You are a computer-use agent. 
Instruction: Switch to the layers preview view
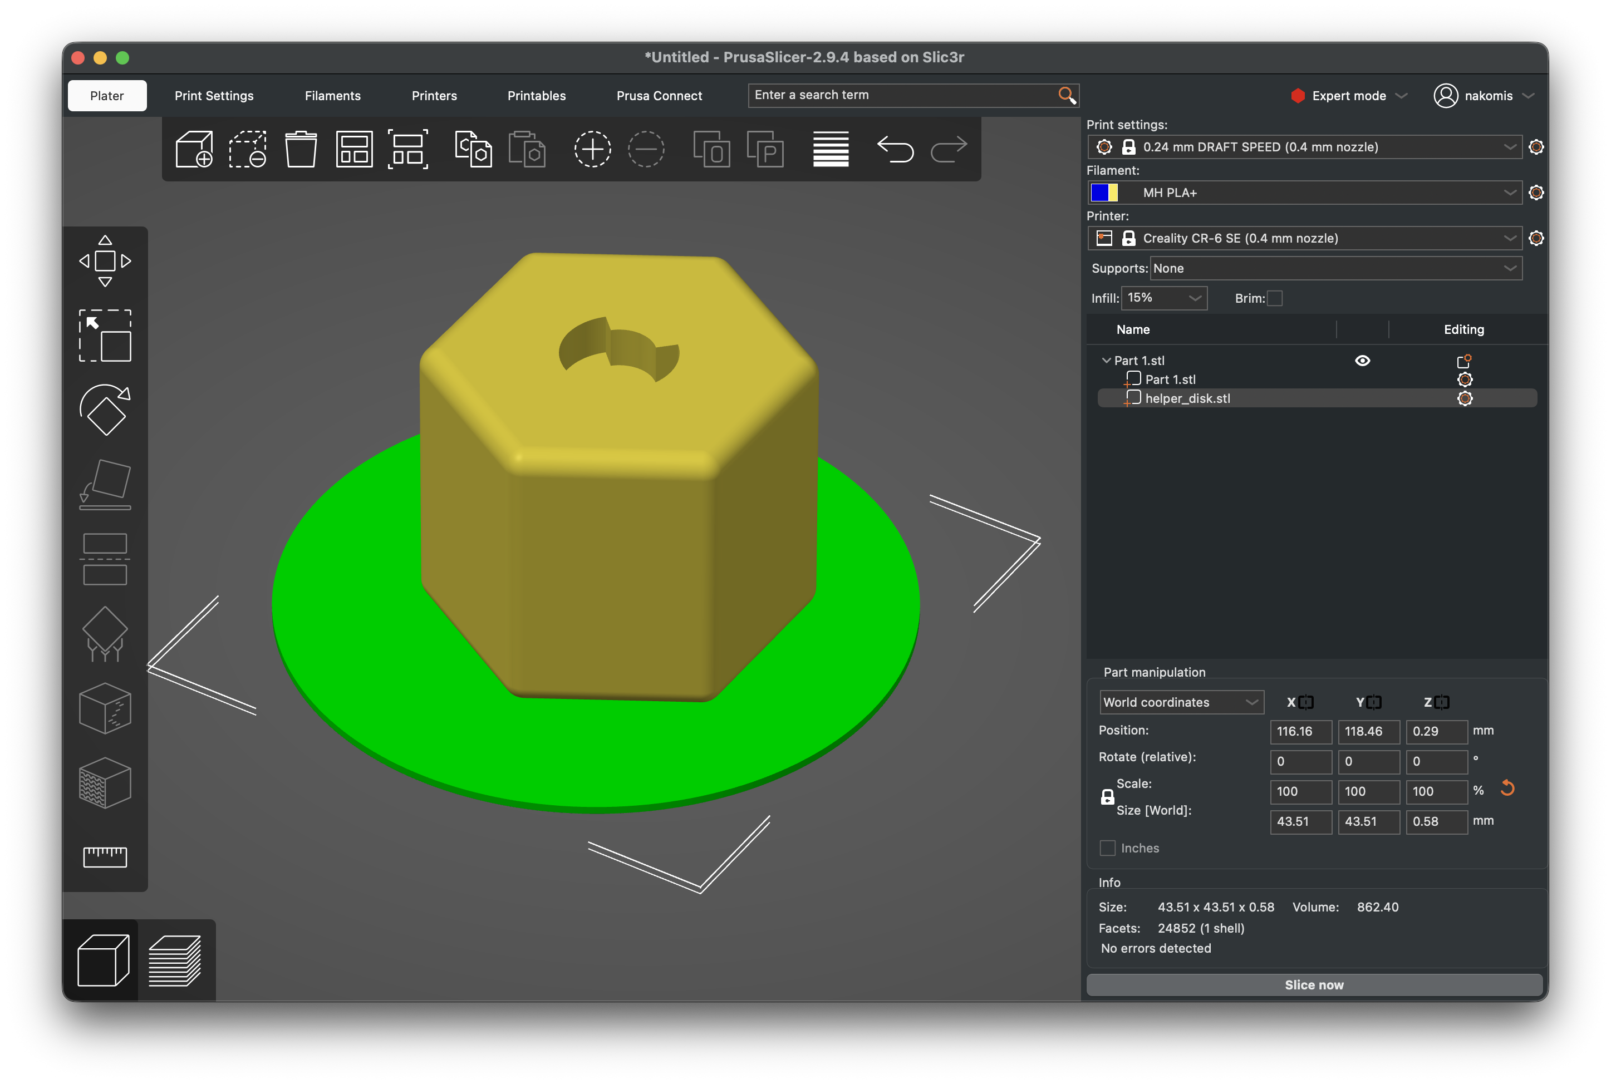[175, 960]
